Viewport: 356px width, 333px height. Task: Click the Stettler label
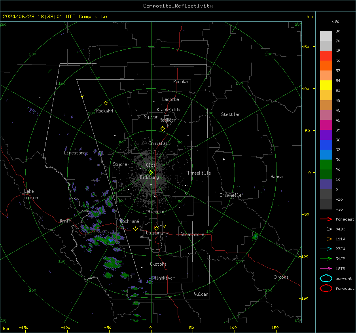(231, 114)
